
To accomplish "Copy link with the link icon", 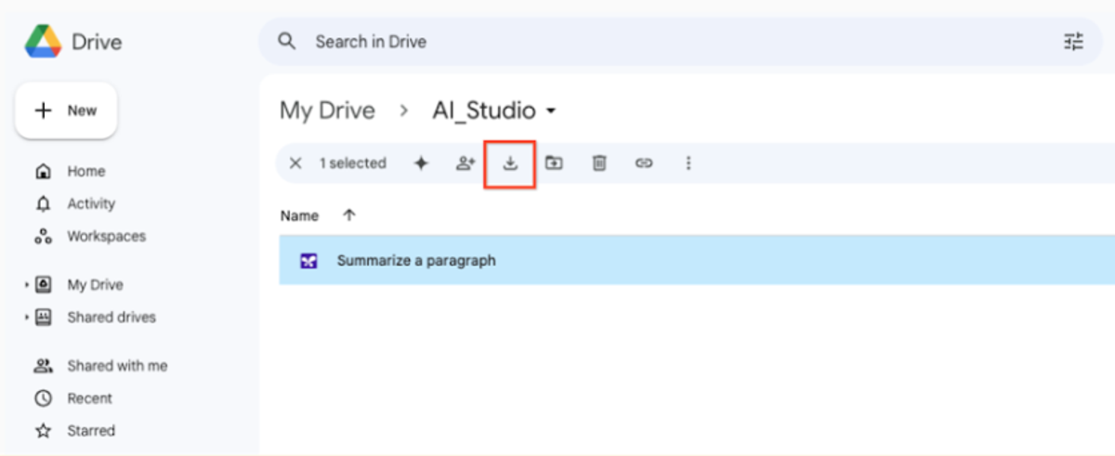I will coord(644,163).
